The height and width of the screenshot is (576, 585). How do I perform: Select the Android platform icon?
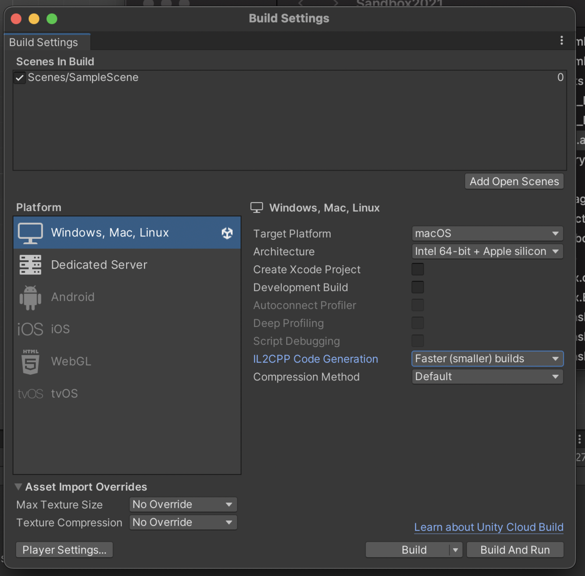tap(30, 297)
